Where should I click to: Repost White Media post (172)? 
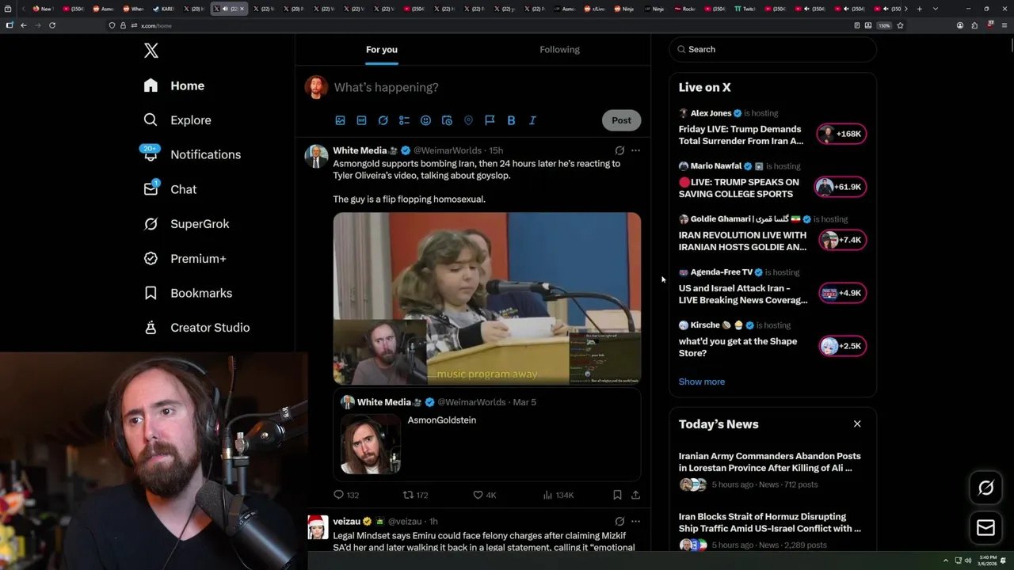pos(415,495)
